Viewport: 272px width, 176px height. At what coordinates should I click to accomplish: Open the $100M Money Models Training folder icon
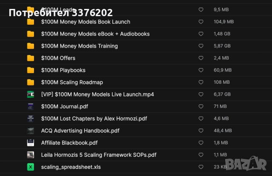[31, 46]
